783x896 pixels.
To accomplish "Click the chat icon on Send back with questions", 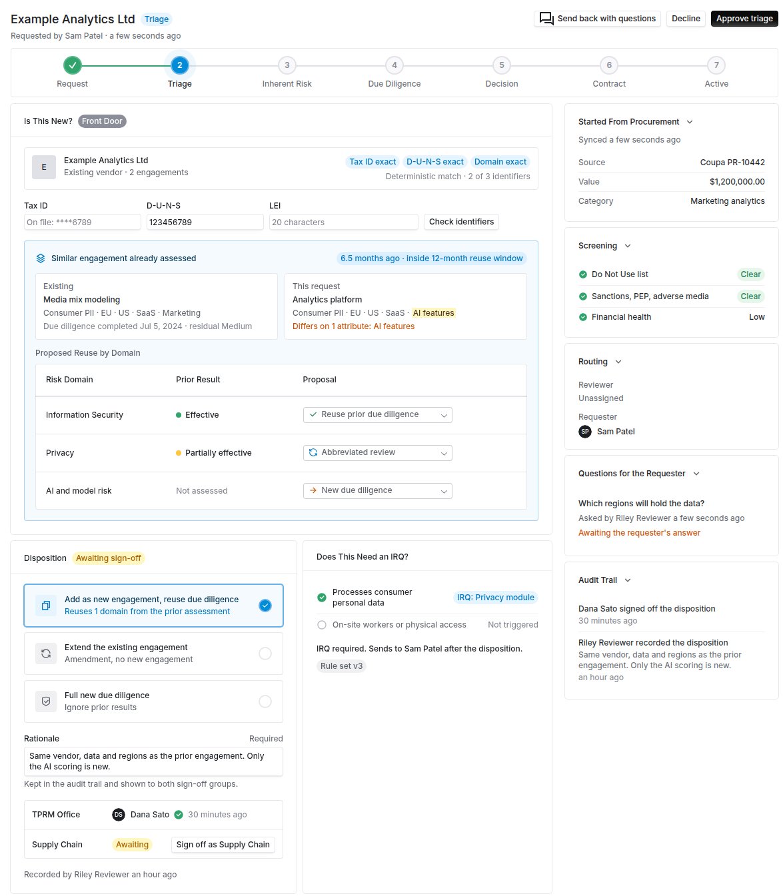I will (x=546, y=19).
